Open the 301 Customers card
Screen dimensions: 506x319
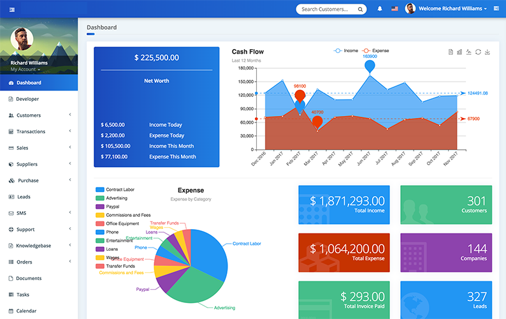(x=446, y=205)
